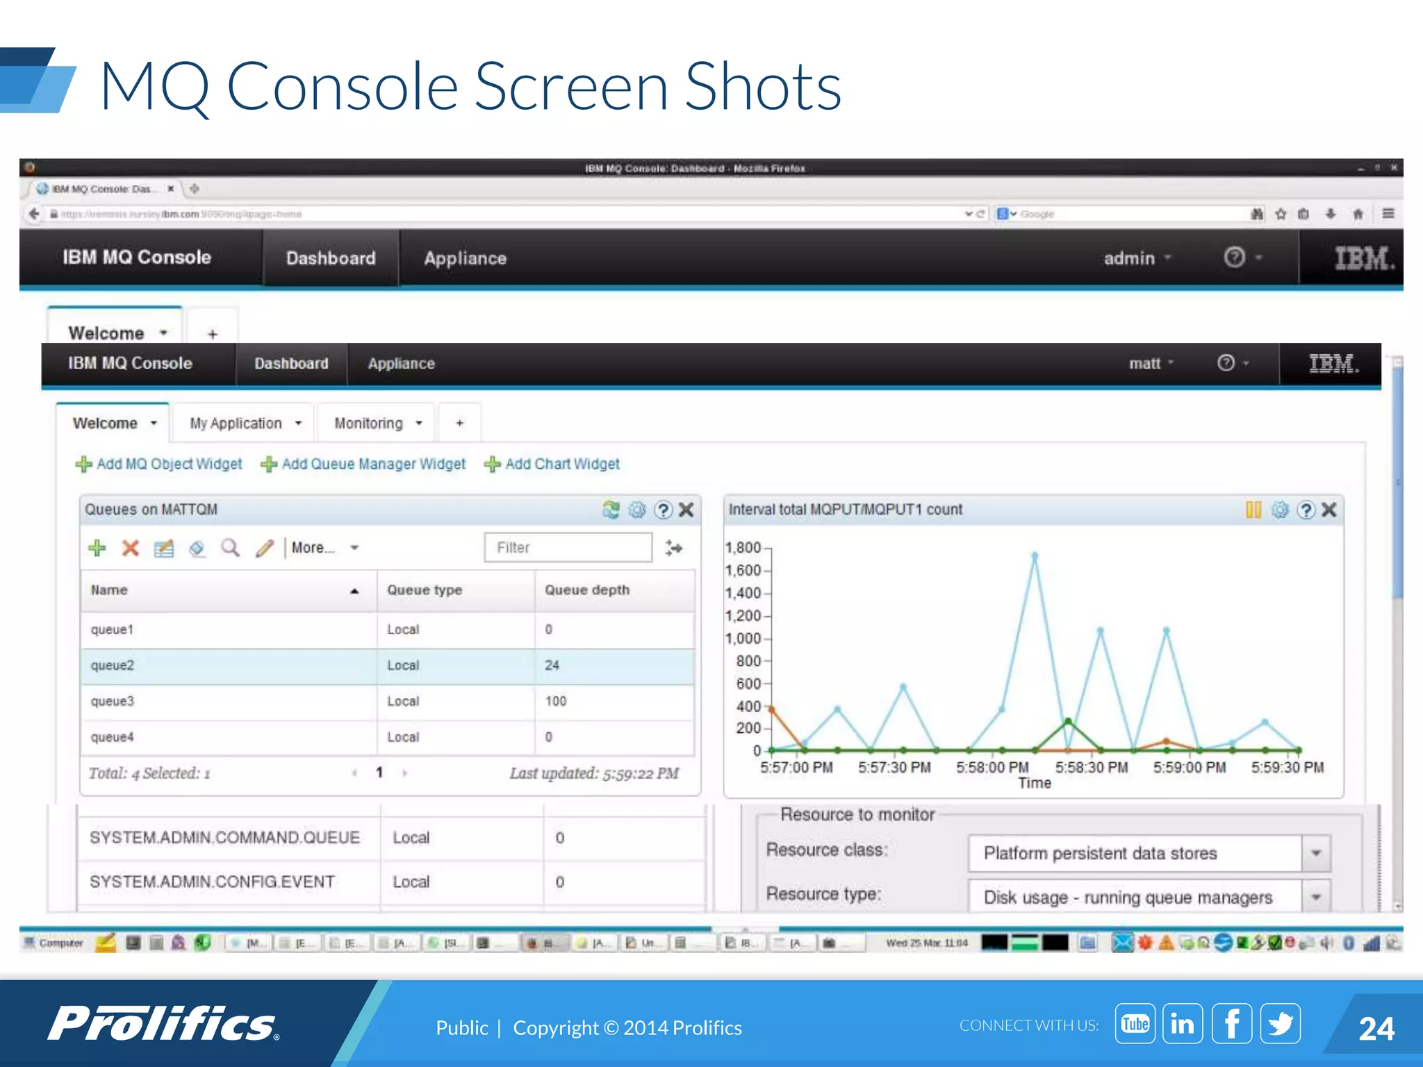Screen dimensions: 1423x1067
Task: Select the queue3 row
Action: point(388,702)
